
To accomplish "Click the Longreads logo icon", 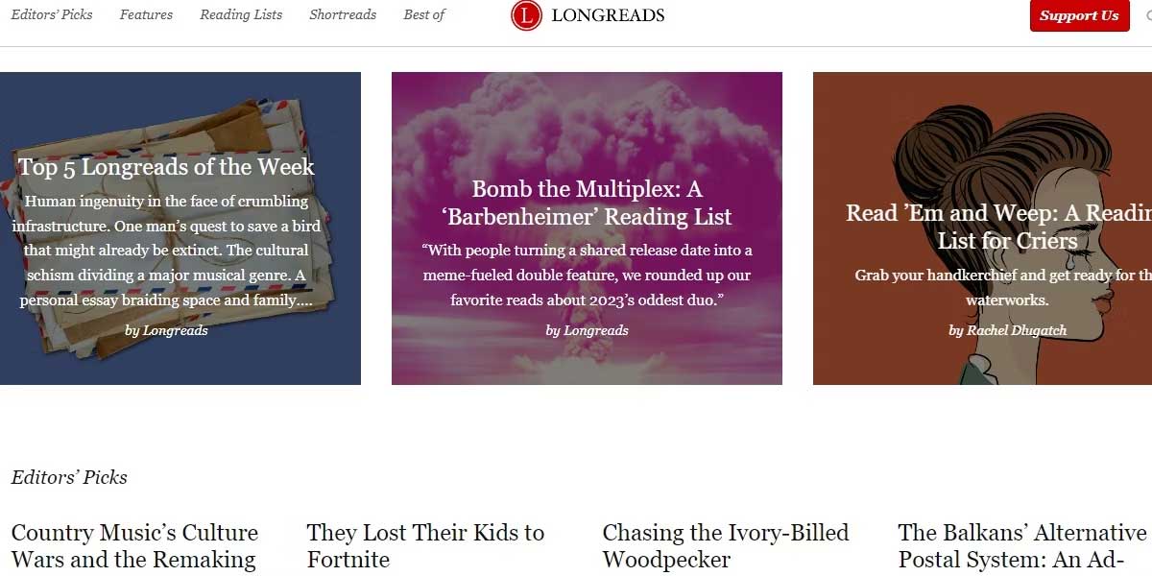I will (x=527, y=16).
